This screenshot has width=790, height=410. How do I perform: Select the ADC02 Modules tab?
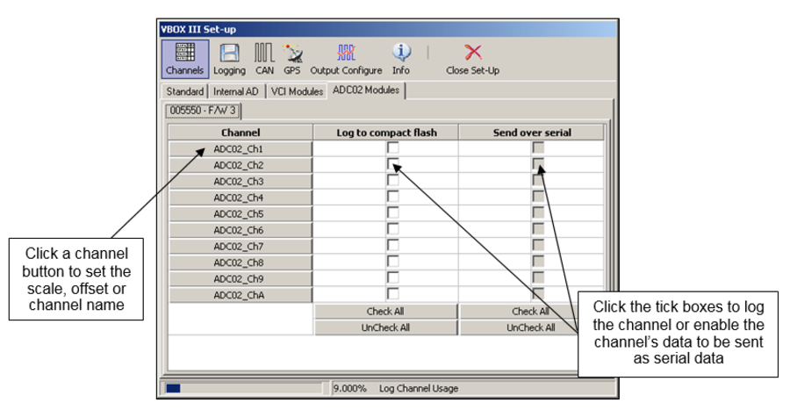(366, 90)
